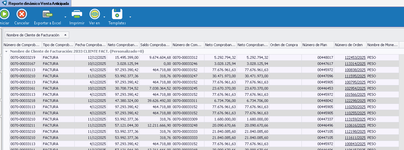This screenshot has width=404, height=150.
Task: Print the report with Imprimir icon
Action: (x=77, y=14)
